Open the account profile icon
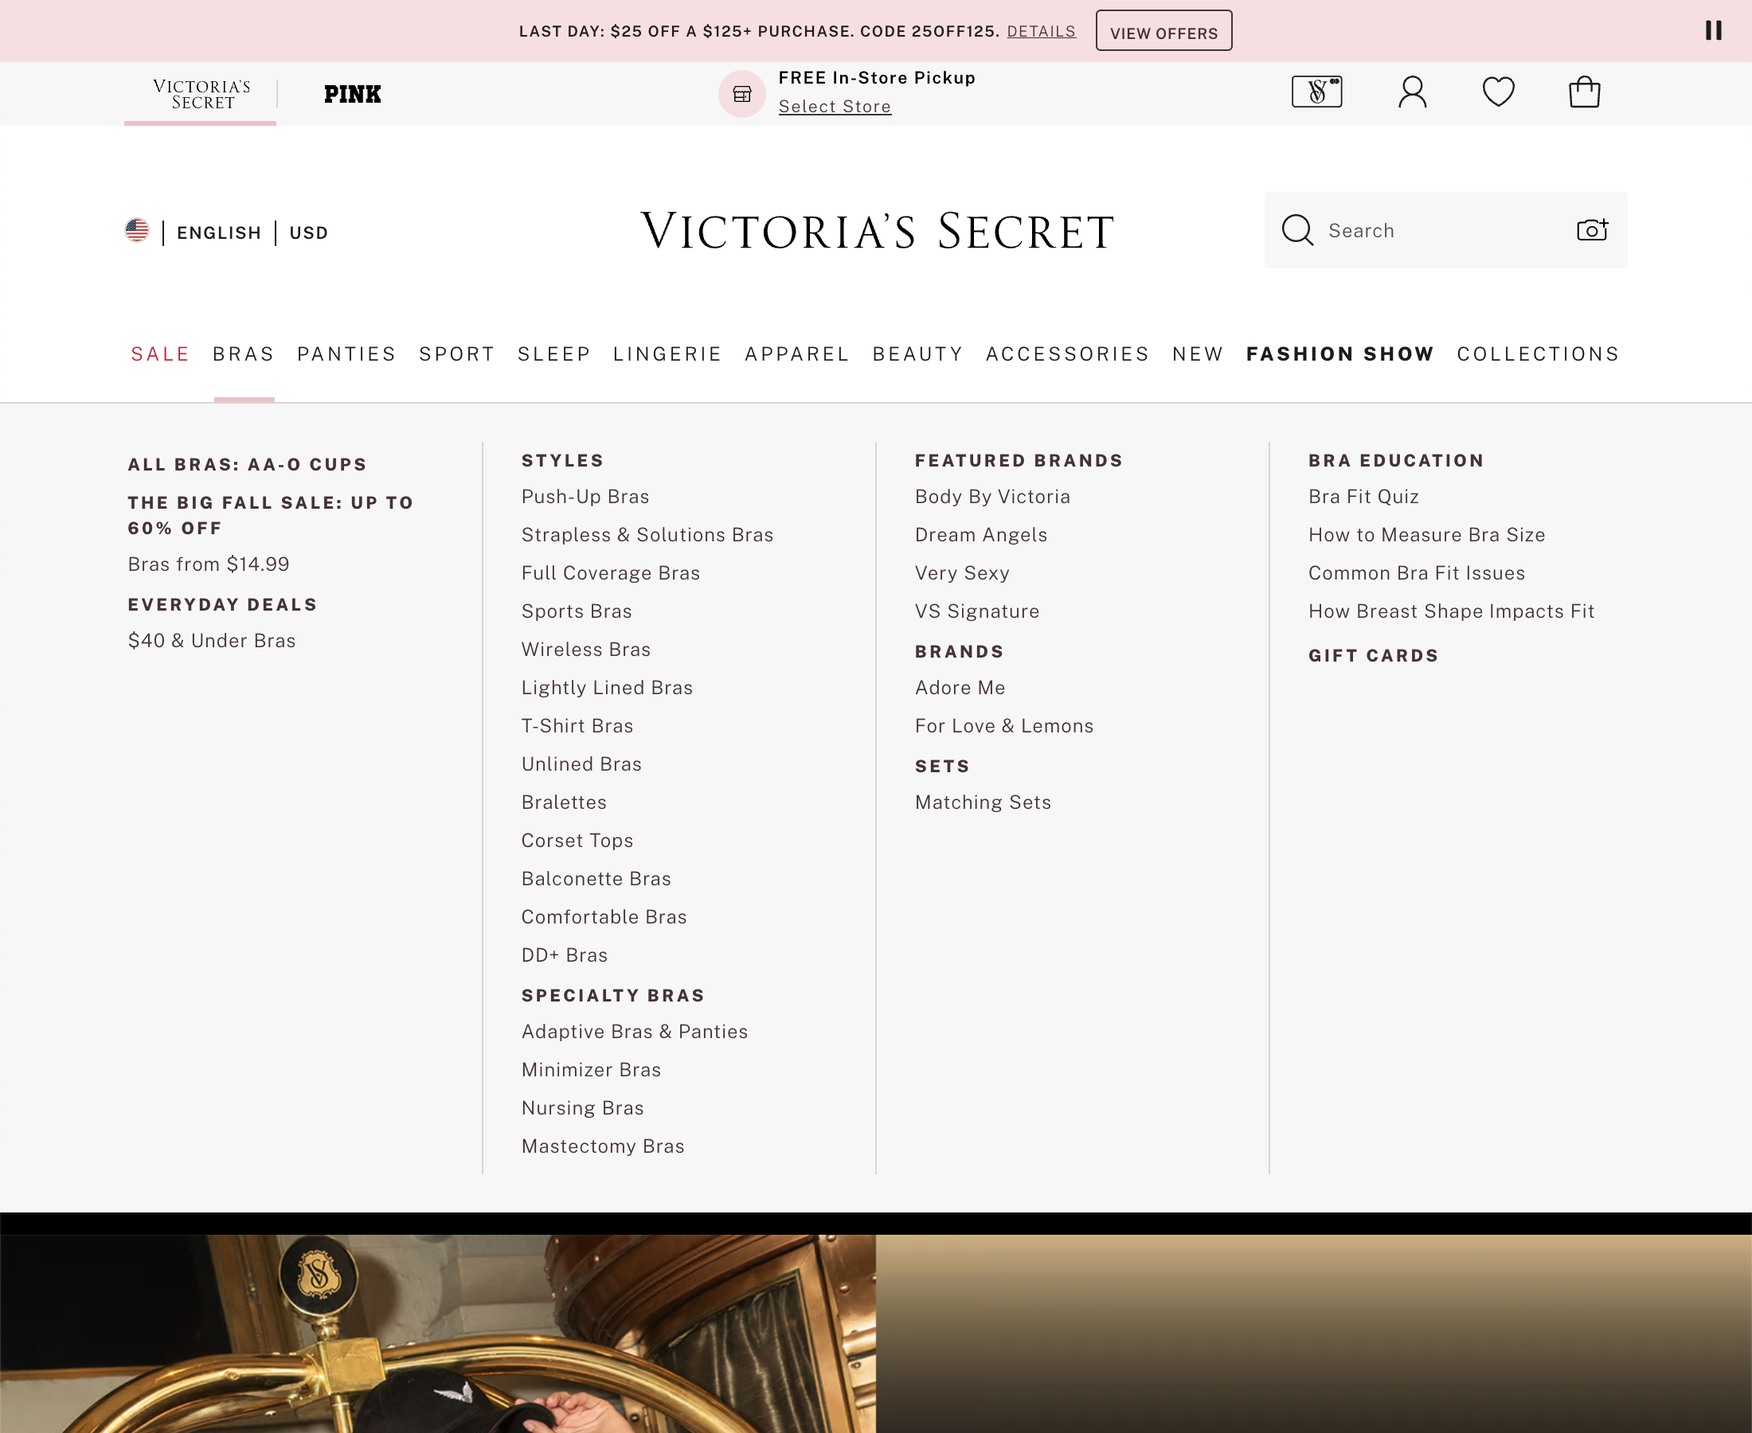1752x1433 pixels. 1413,93
